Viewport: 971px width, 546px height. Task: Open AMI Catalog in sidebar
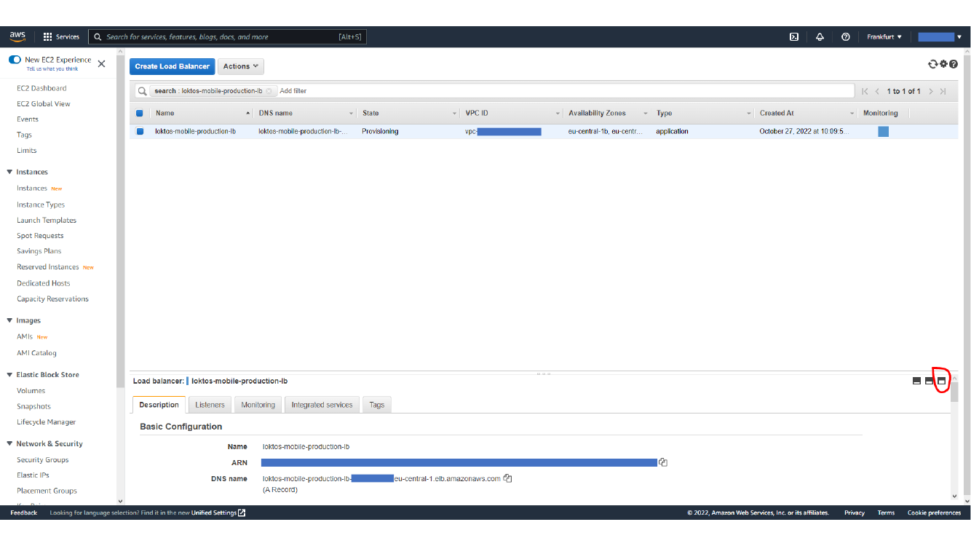[x=36, y=352]
